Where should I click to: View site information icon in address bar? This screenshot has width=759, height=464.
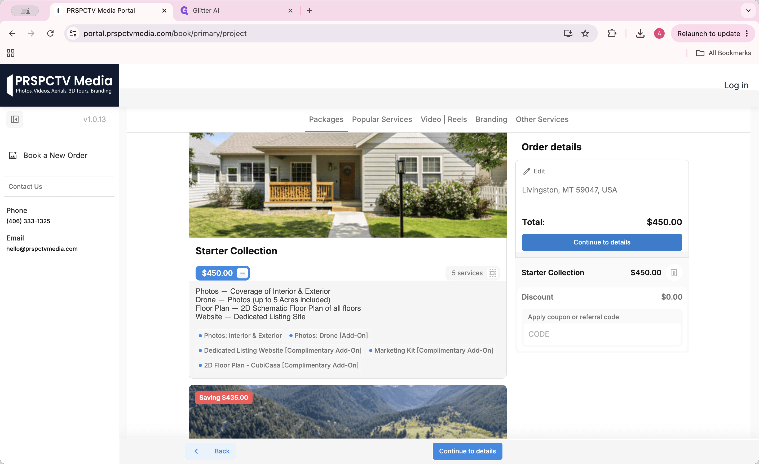pyautogui.click(x=73, y=33)
